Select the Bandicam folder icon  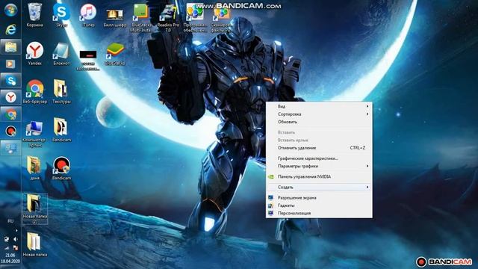pyautogui.click(x=61, y=129)
